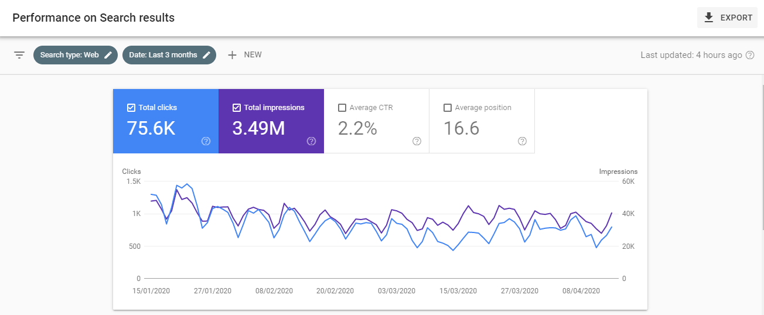The height and width of the screenshot is (315, 764).
Task: Open help icon next to Last updated
Action: click(749, 55)
